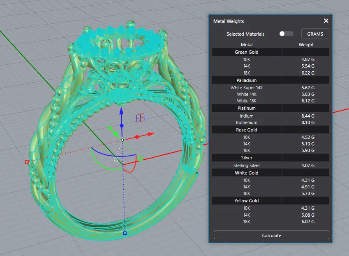The image size is (349, 256).
Task: Click the blue square scale handle
Action: tap(125, 233)
